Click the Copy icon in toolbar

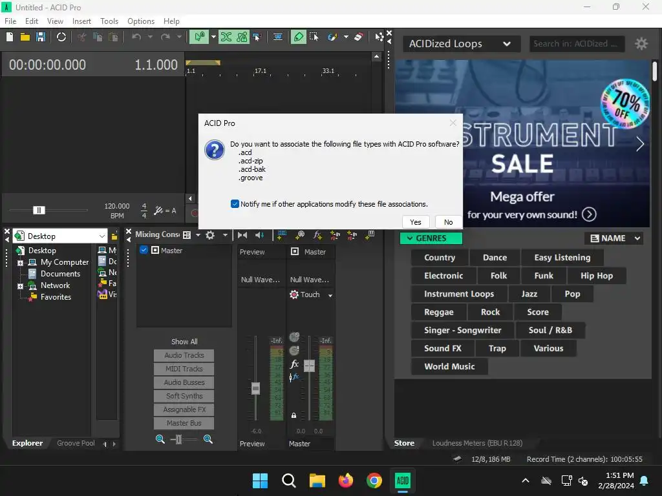pyautogui.click(x=98, y=37)
